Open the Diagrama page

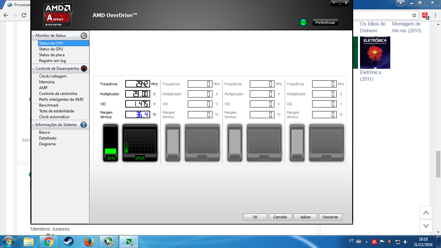(x=47, y=144)
